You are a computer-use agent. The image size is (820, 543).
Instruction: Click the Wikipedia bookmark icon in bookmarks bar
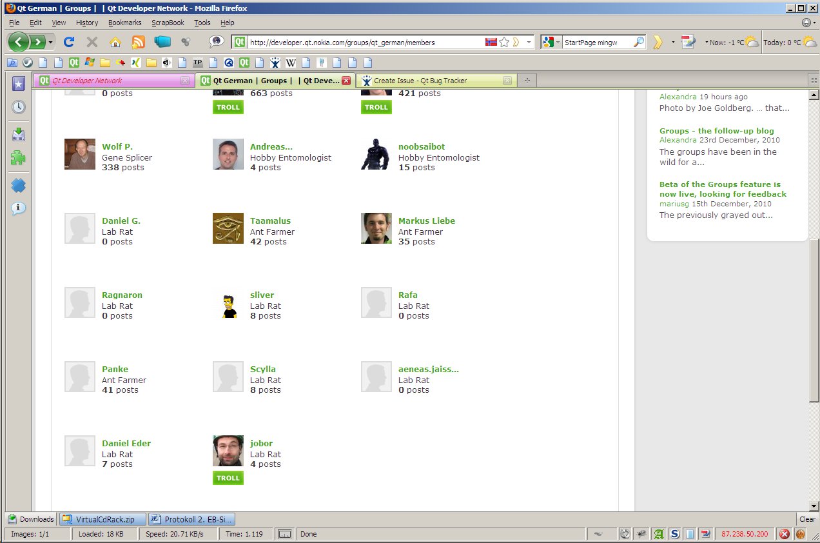click(291, 63)
